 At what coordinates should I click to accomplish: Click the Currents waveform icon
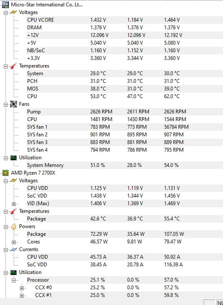point(14,249)
